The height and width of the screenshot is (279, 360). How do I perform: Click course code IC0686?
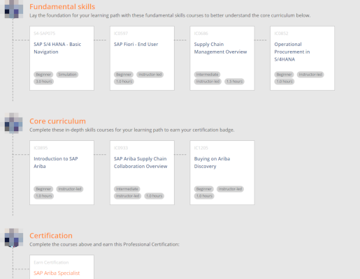tap(201, 33)
